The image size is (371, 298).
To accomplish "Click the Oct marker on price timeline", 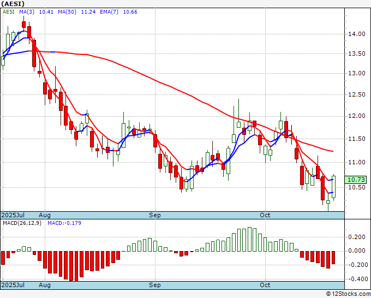I will pos(265,215).
